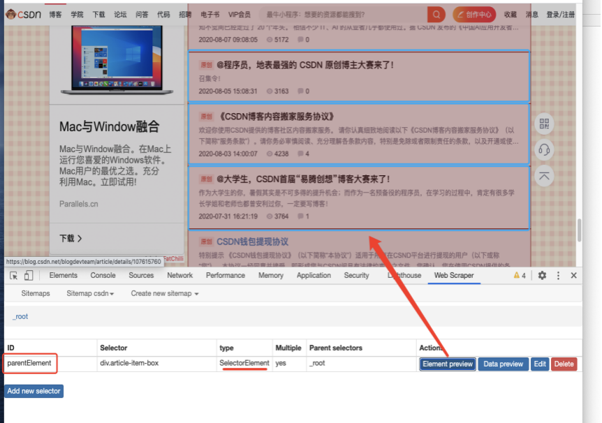This screenshot has height=423, width=602.
Task: Click the Parallels.cn ad text
Action: 79,204
